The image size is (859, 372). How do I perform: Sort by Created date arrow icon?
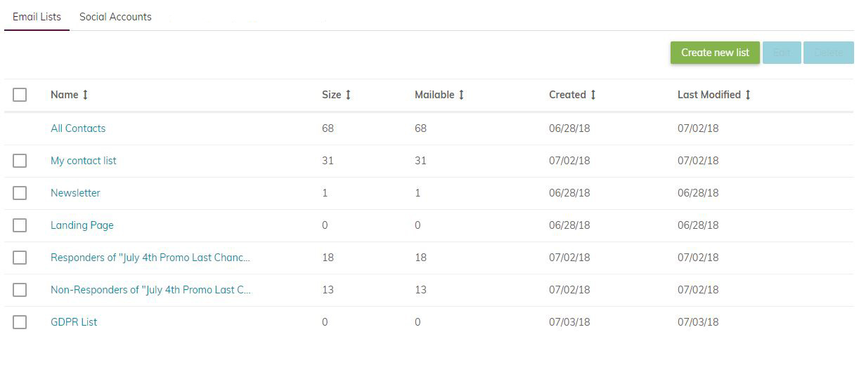coord(593,95)
